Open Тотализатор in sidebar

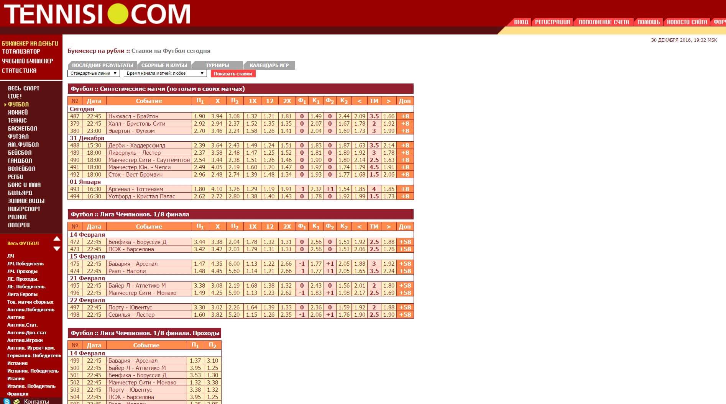(x=21, y=51)
